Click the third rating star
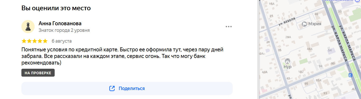Screen dimensions: 361x99 [35, 41]
